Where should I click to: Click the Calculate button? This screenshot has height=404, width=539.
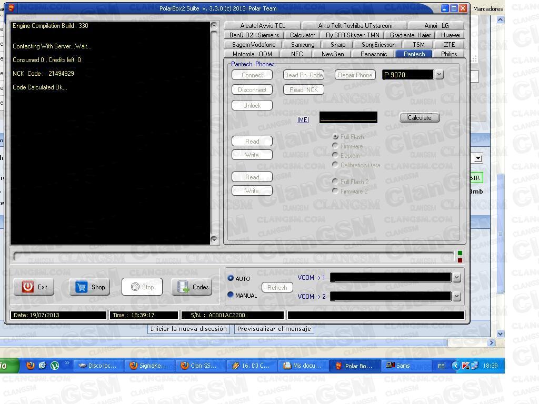tap(420, 117)
